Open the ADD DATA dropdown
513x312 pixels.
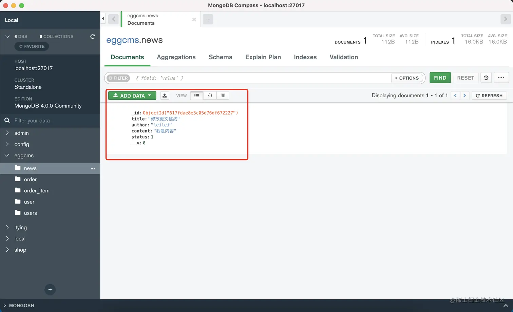(x=132, y=96)
